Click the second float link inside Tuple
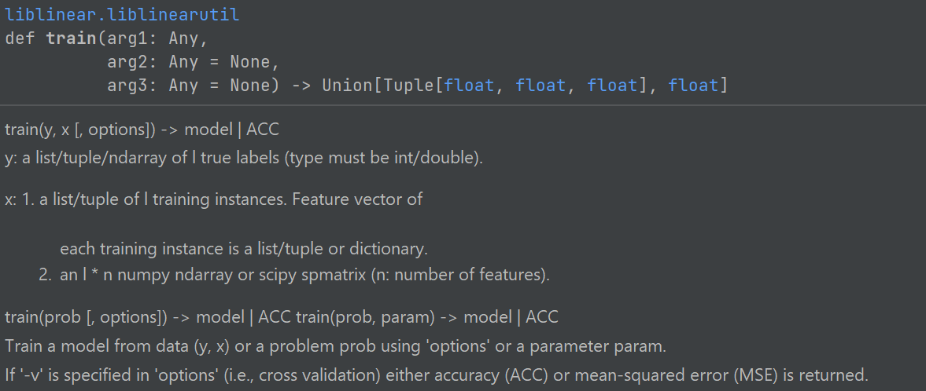Screen dimensions: 926x391 click(540, 86)
